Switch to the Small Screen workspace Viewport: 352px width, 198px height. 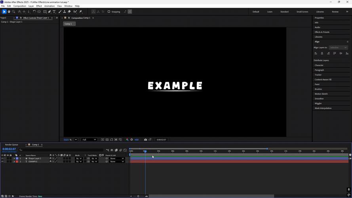point(302,11)
